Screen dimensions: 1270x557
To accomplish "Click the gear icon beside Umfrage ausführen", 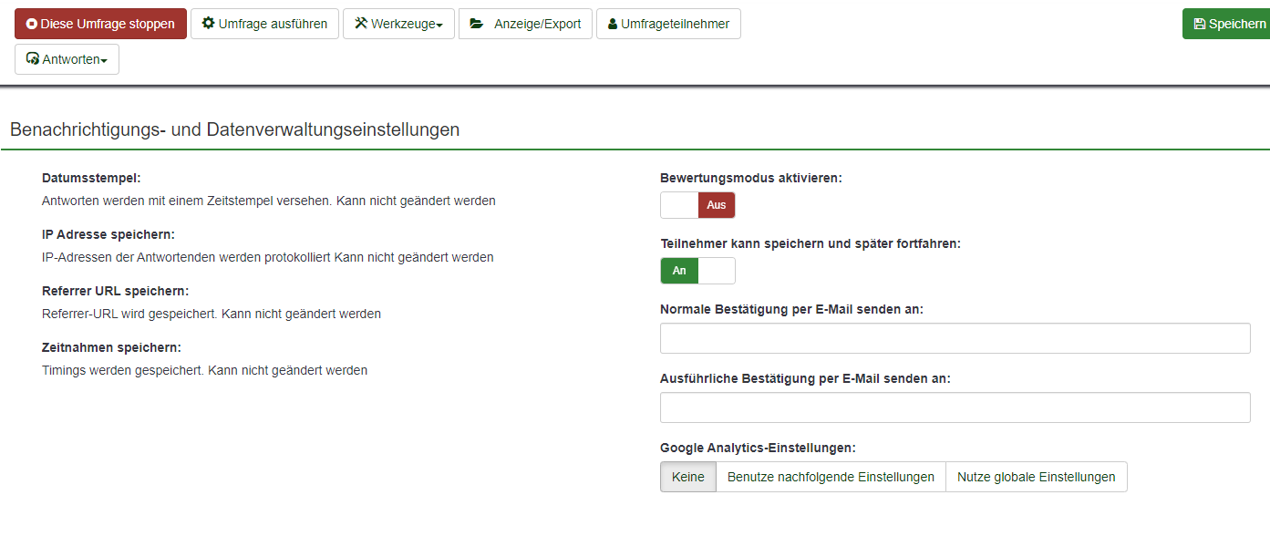I will point(208,24).
